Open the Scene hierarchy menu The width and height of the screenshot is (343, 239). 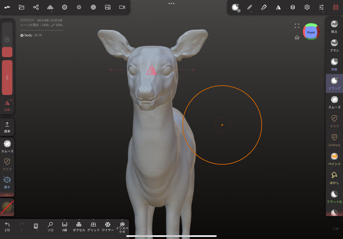click(x=36, y=7)
